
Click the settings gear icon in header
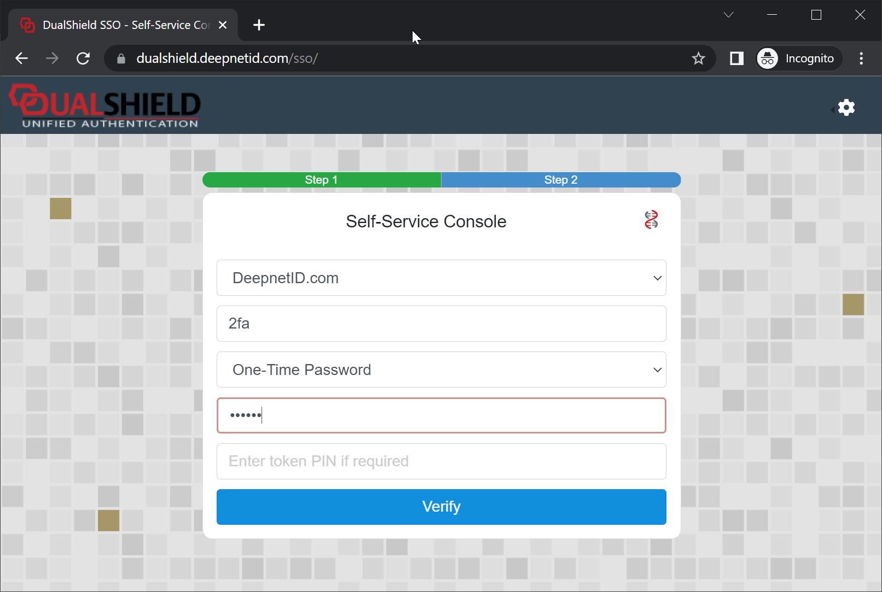click(x=846, y=108)
